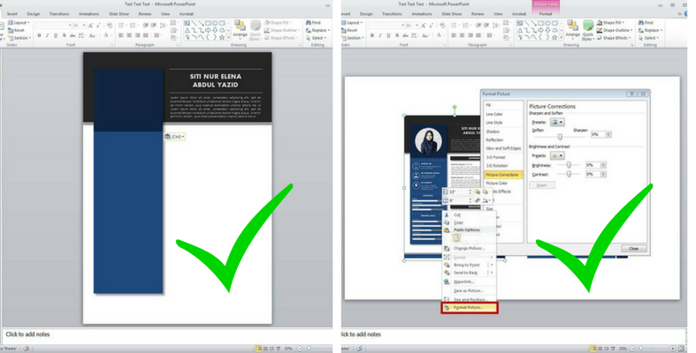Click the Bullets icon in the right window

tap(455, 26)
